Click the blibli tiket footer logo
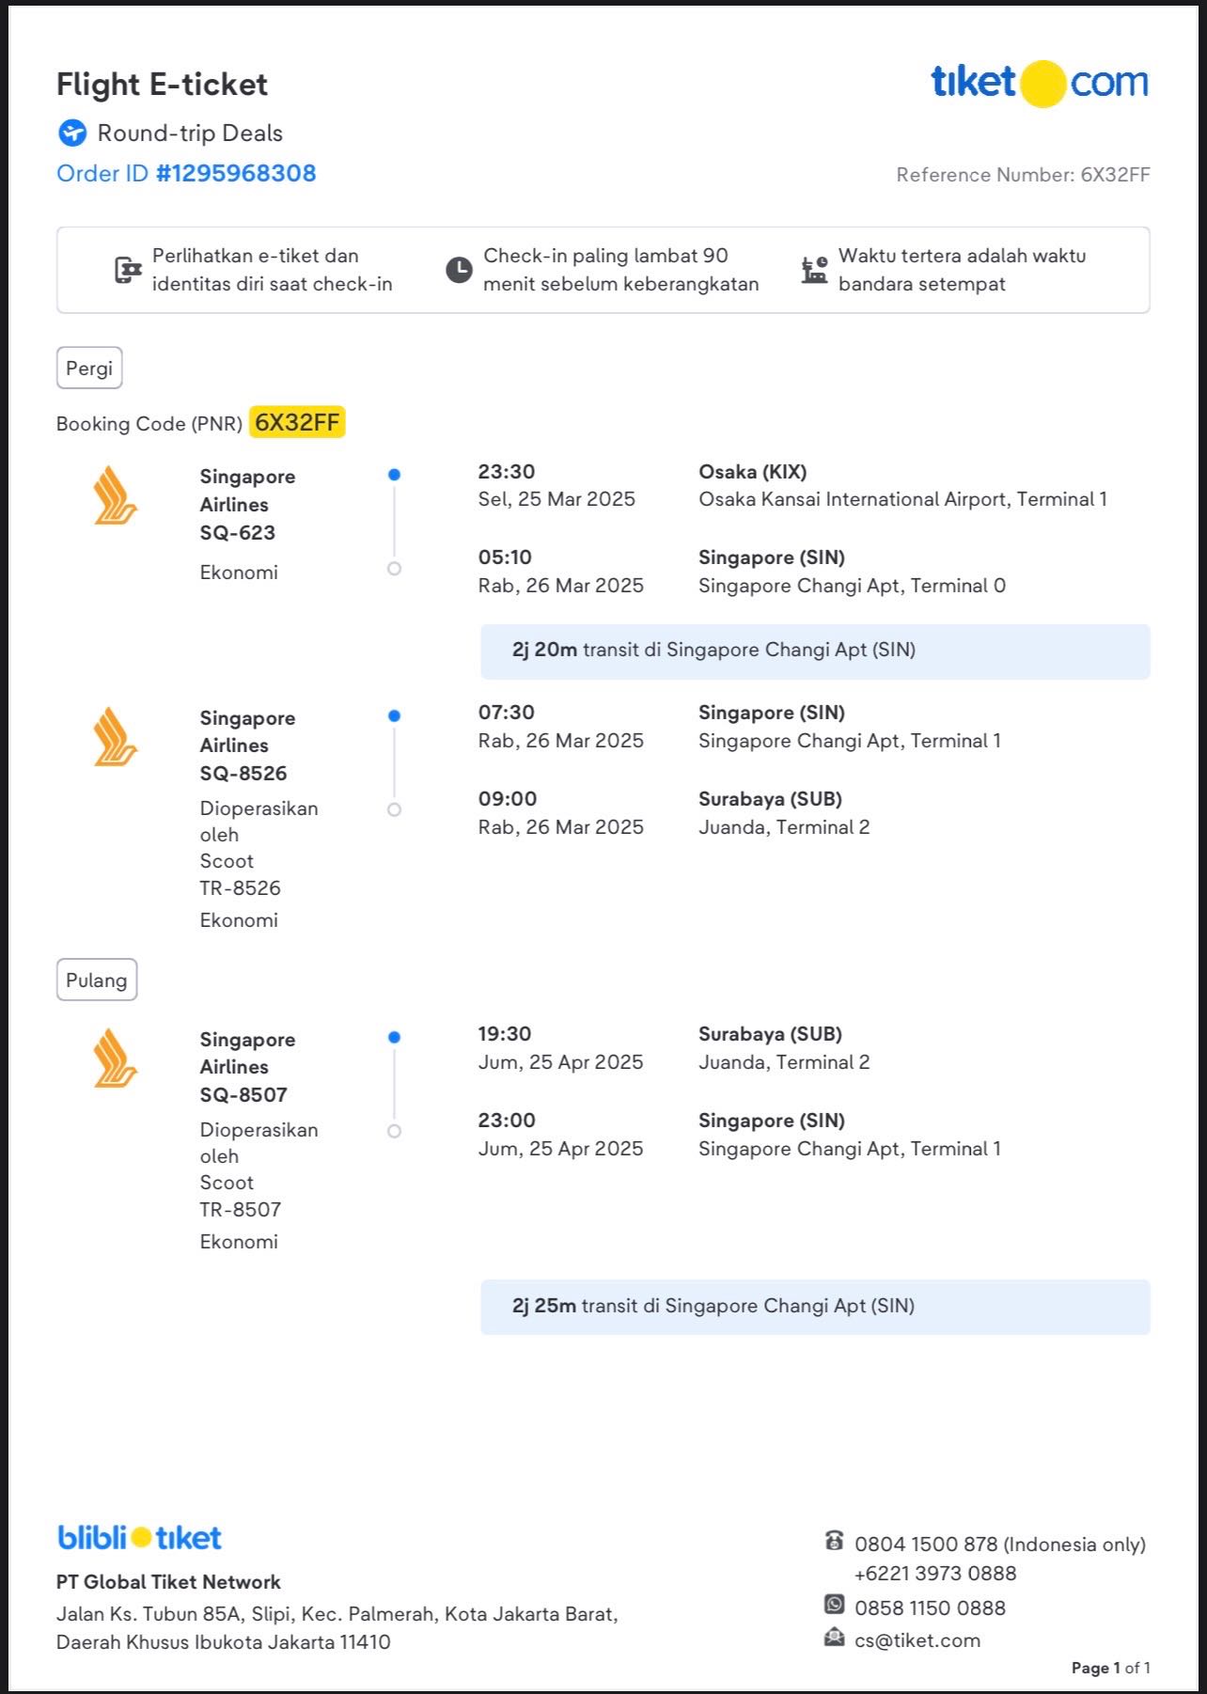This screenshot has height=1694, width=1207. click(x=139, y=1538)
